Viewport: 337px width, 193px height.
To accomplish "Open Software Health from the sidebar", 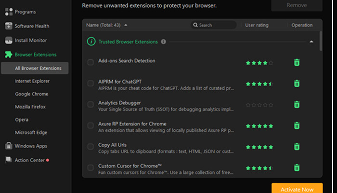I will click(x=32, y=26).
